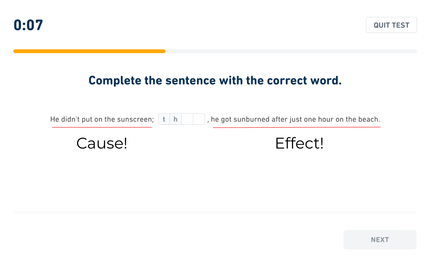The height and width of the screenshot is (263, 431).
Task: Click the "Complete the sentence" heading
Action: click(x=215, y=81)
